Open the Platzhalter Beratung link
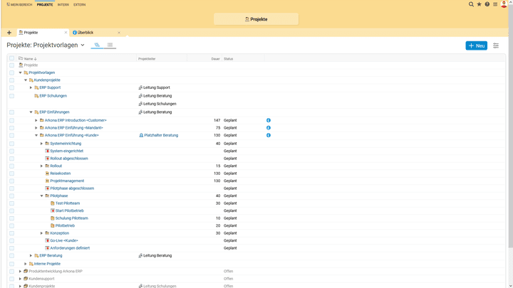Viewport: 513px width, 288px height. point(160,135)
